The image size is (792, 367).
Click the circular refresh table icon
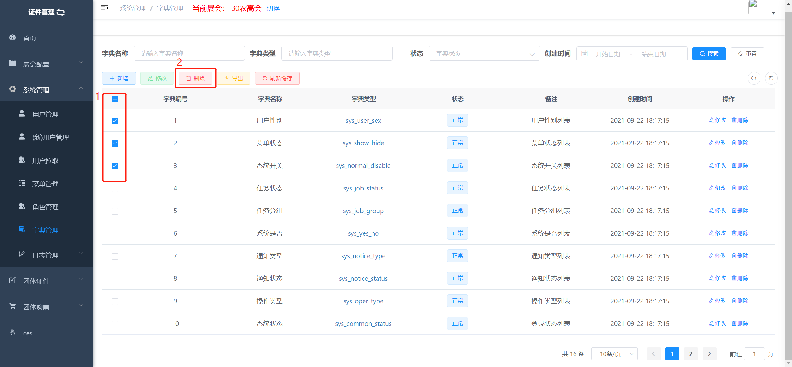[x=771, y=78]
